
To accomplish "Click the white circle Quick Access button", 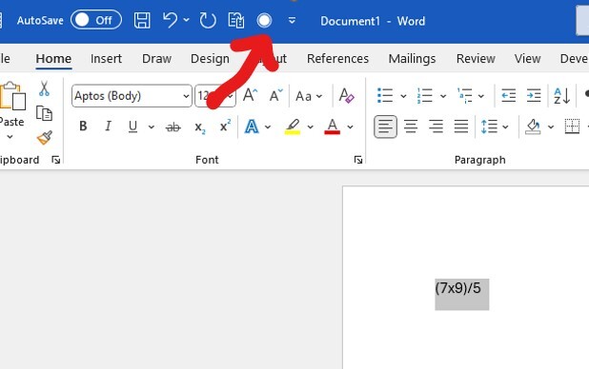I will tap(264, 20).
